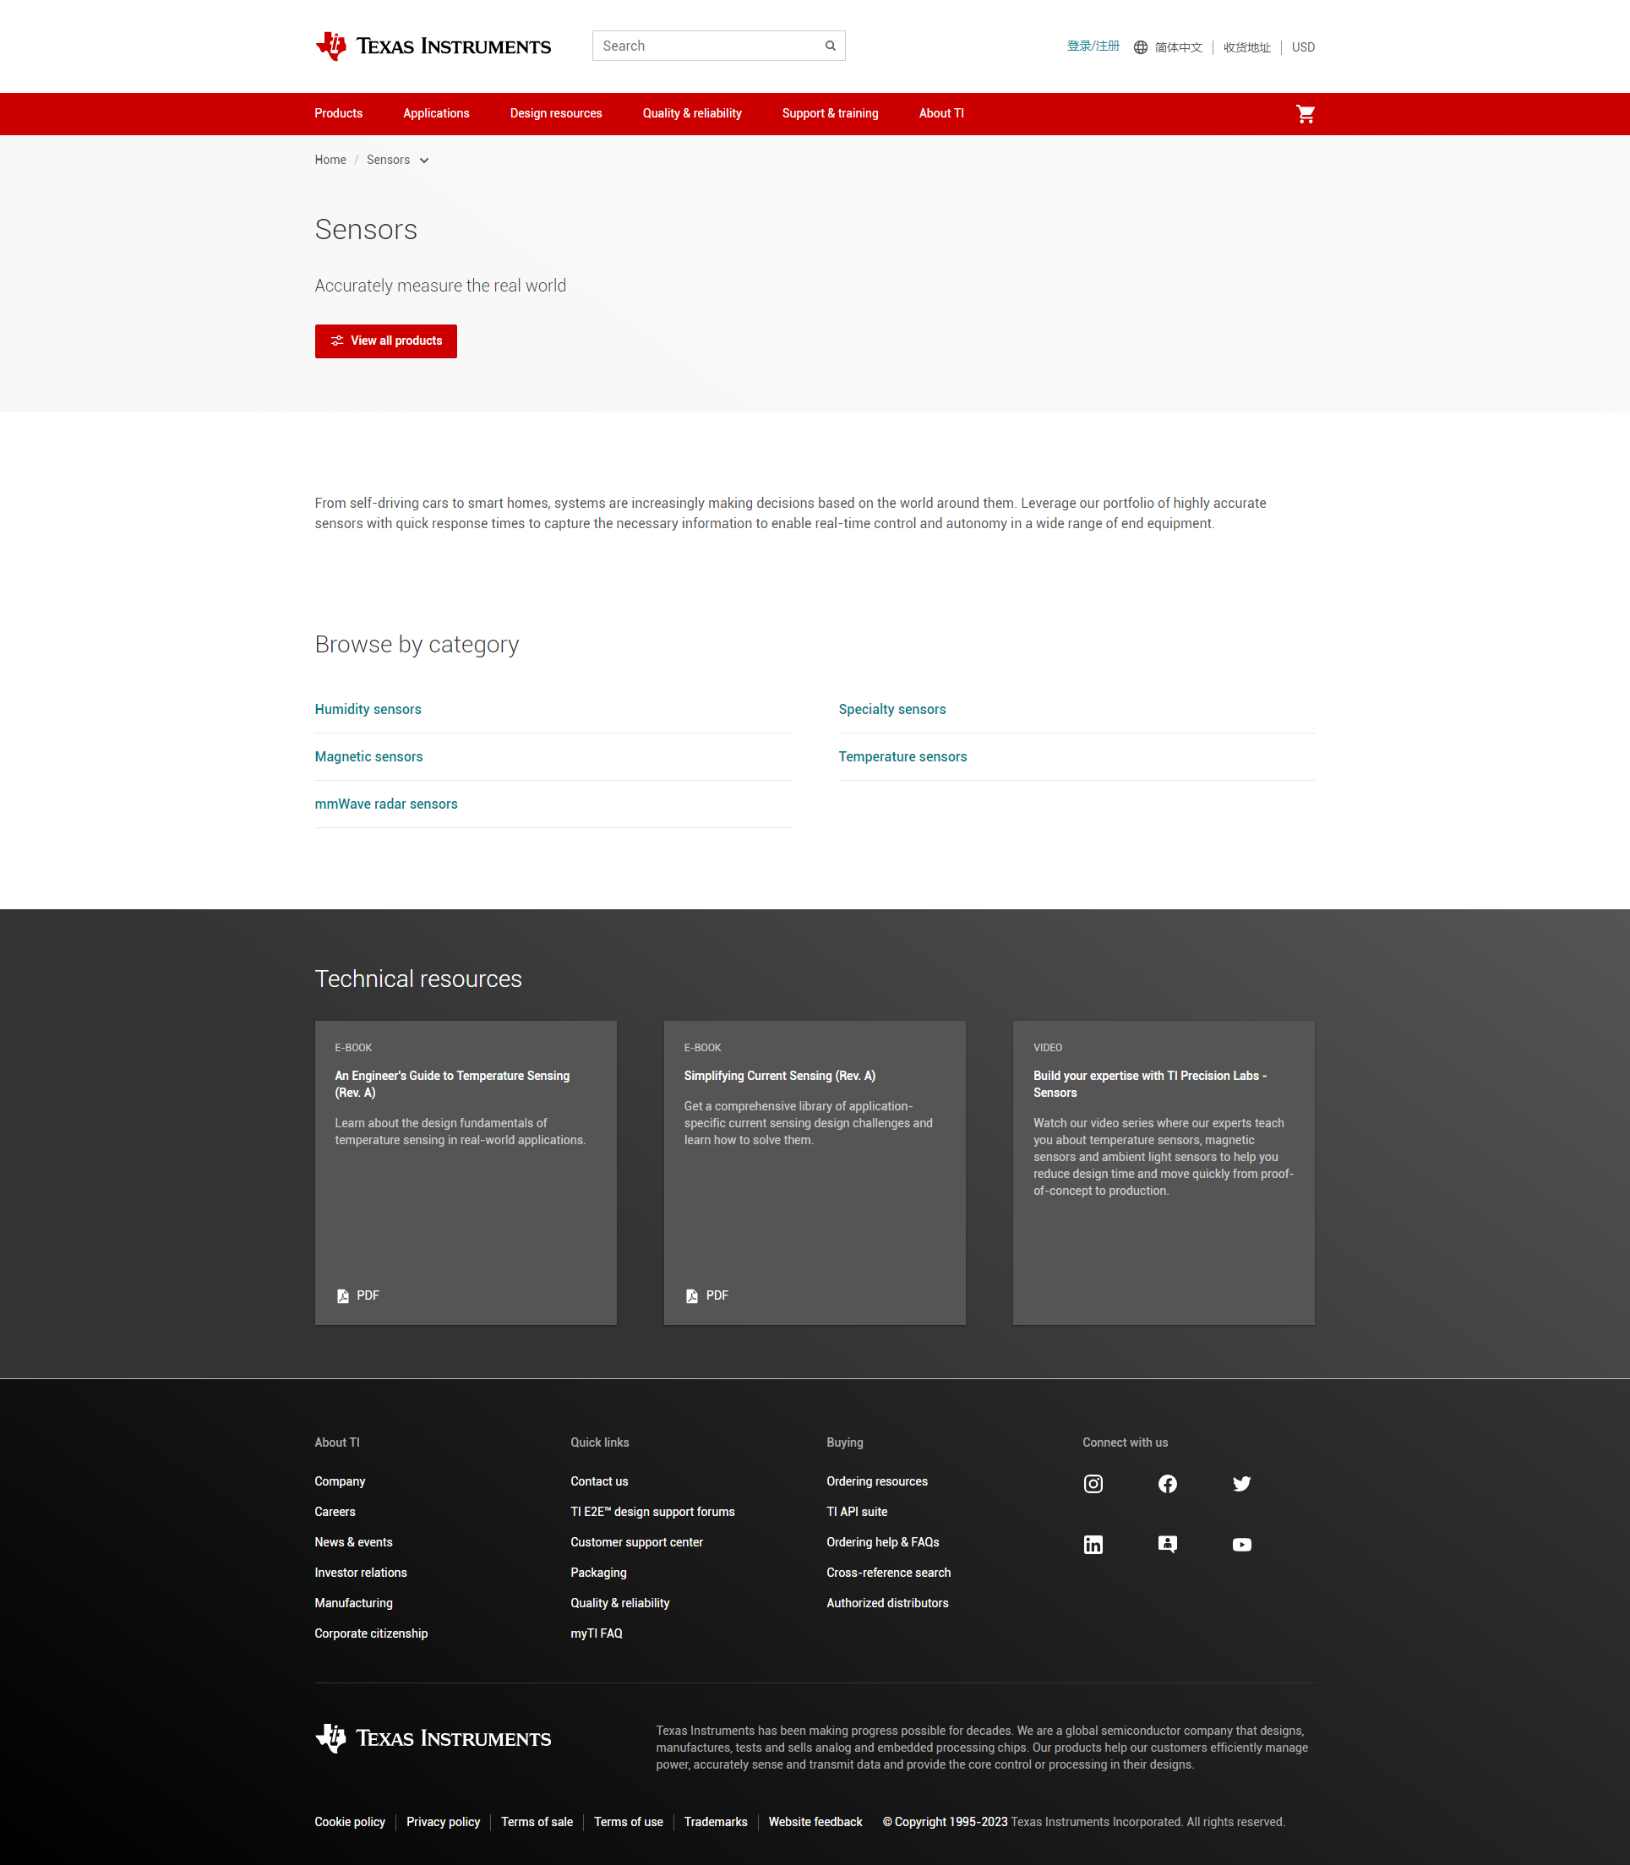
Task: Click the 登录/注册 login link
Action: click(1093, 46)
